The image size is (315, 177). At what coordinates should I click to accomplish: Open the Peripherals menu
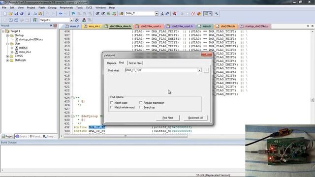[66, 8]
